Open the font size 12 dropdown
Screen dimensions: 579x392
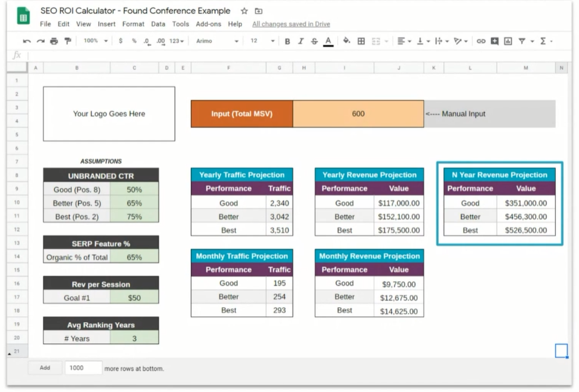pos(262,41)
